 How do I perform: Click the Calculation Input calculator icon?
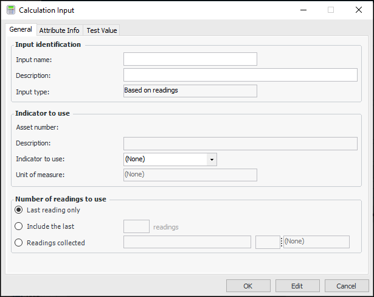point(10,10)
